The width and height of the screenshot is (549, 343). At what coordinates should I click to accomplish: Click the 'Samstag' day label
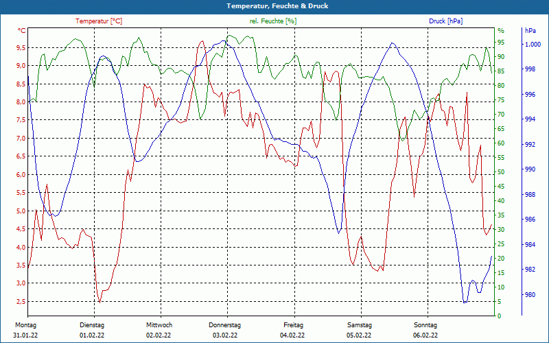tap(359, 325)
